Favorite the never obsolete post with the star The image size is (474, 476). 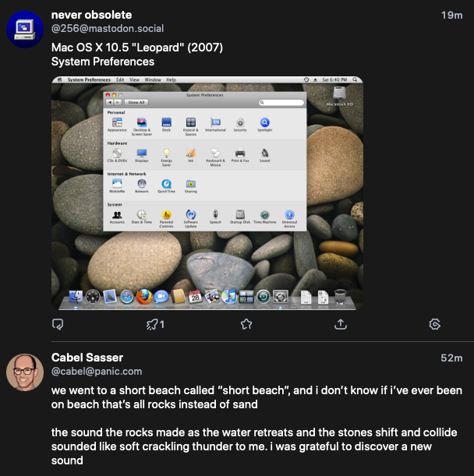coord(246,324)
